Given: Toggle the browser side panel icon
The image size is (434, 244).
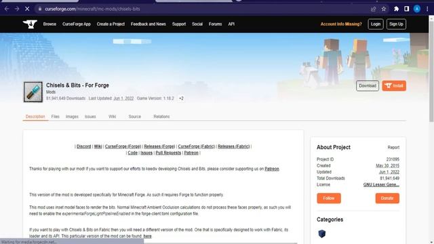Looking at the screenshot, I should 406,9.
